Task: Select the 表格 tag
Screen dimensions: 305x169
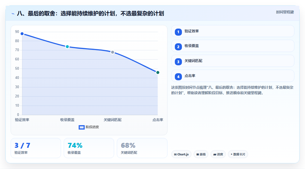Action: click(201, 154)
